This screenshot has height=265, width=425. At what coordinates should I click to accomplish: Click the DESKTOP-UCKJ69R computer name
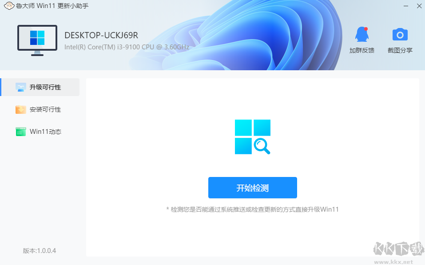point(101,35)
